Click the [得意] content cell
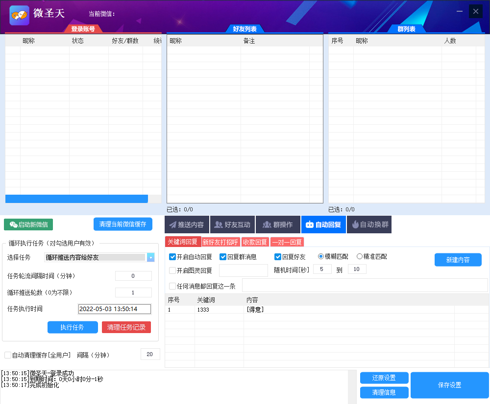This screenshot has width=490, height=404. pyautogui.click(x=349, y=310)
